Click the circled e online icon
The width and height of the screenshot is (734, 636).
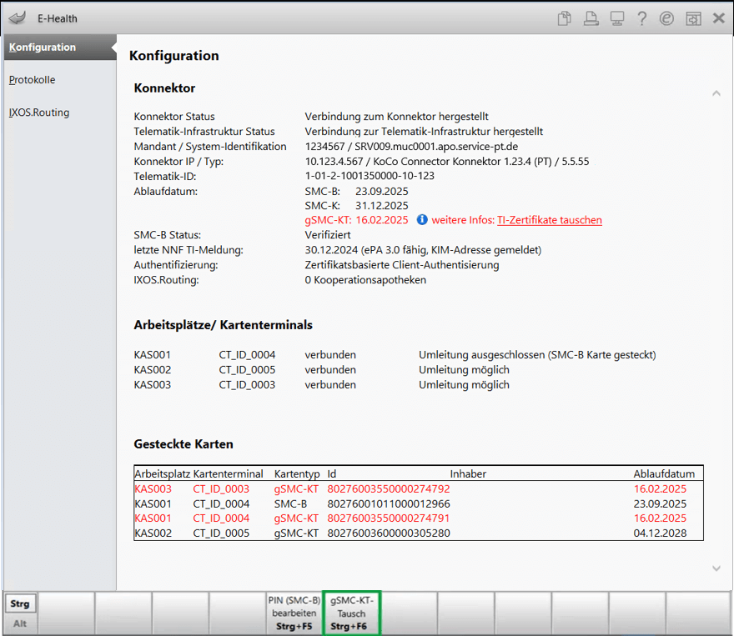666,18
